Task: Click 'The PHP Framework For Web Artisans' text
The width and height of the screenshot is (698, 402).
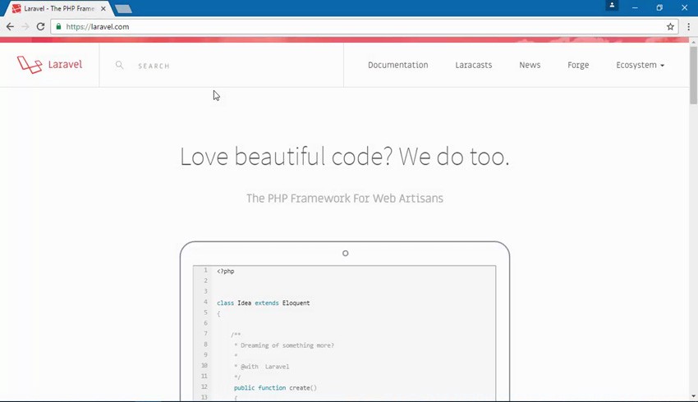Action: (345, 199)
